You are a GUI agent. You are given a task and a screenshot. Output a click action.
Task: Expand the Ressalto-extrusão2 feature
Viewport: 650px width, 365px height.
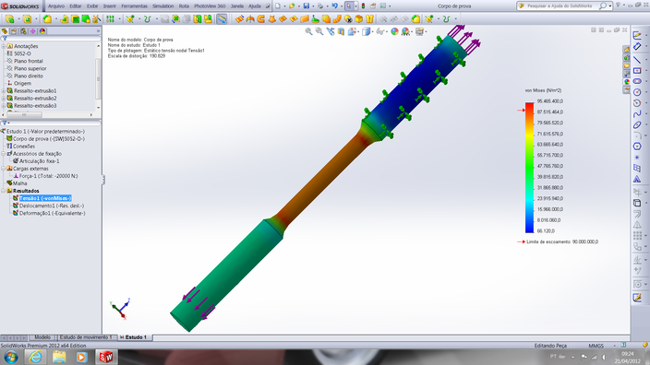pos(4,98)
